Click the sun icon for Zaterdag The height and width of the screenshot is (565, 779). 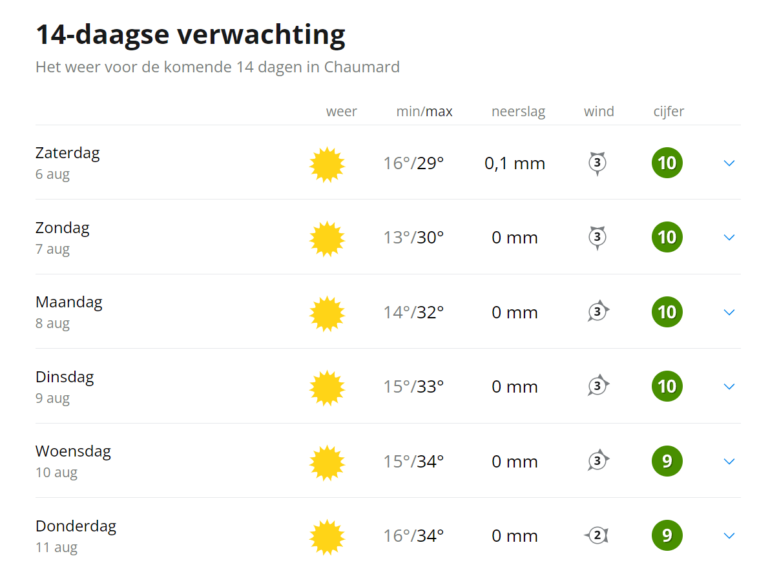coord(327,164)
